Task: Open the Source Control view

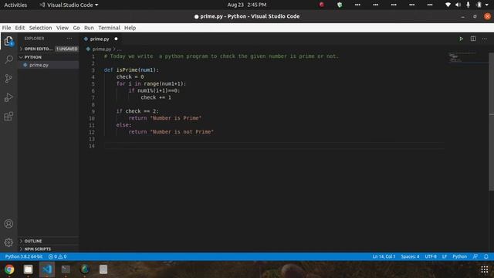Action: (8, 79)
